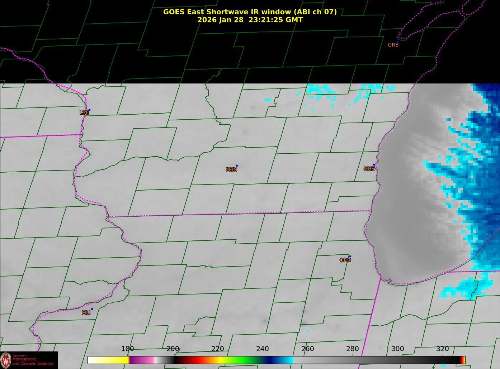Click the MLI station marker dot
Viewport: 500px width, 369px height.
pyautogui.click(x=92, y=309)
